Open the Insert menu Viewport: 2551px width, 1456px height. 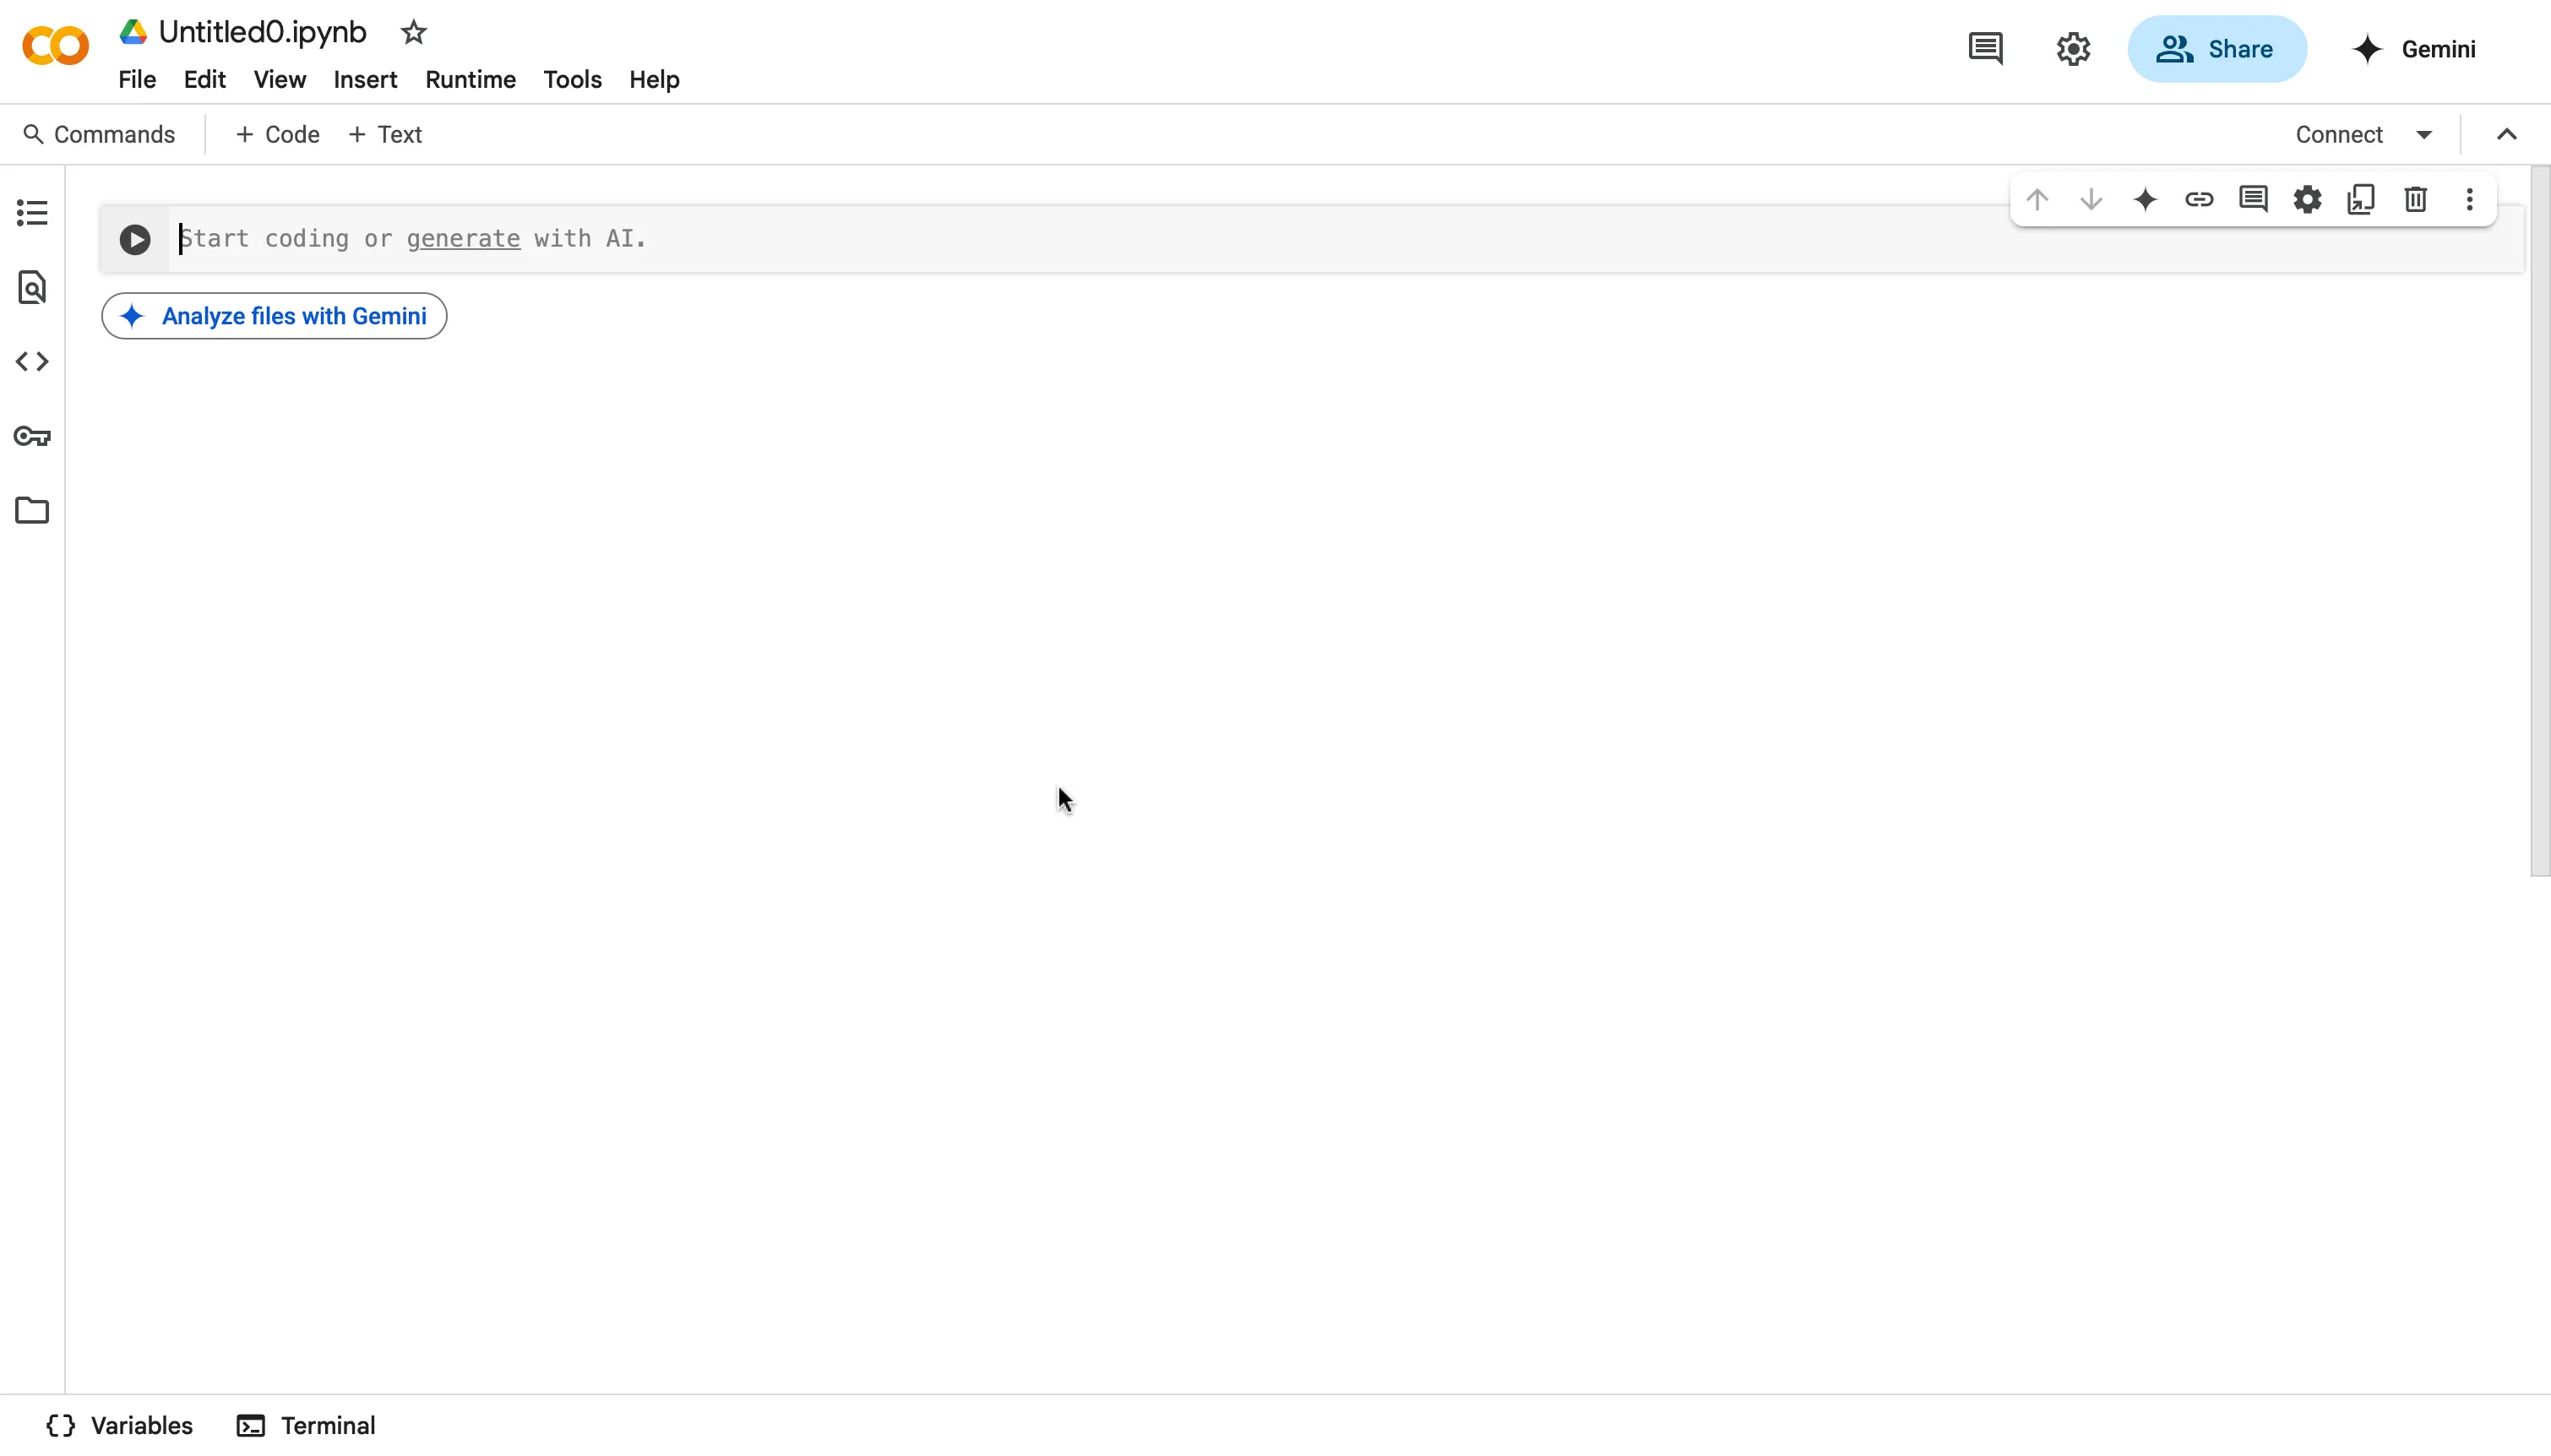(x=365, y=79)
